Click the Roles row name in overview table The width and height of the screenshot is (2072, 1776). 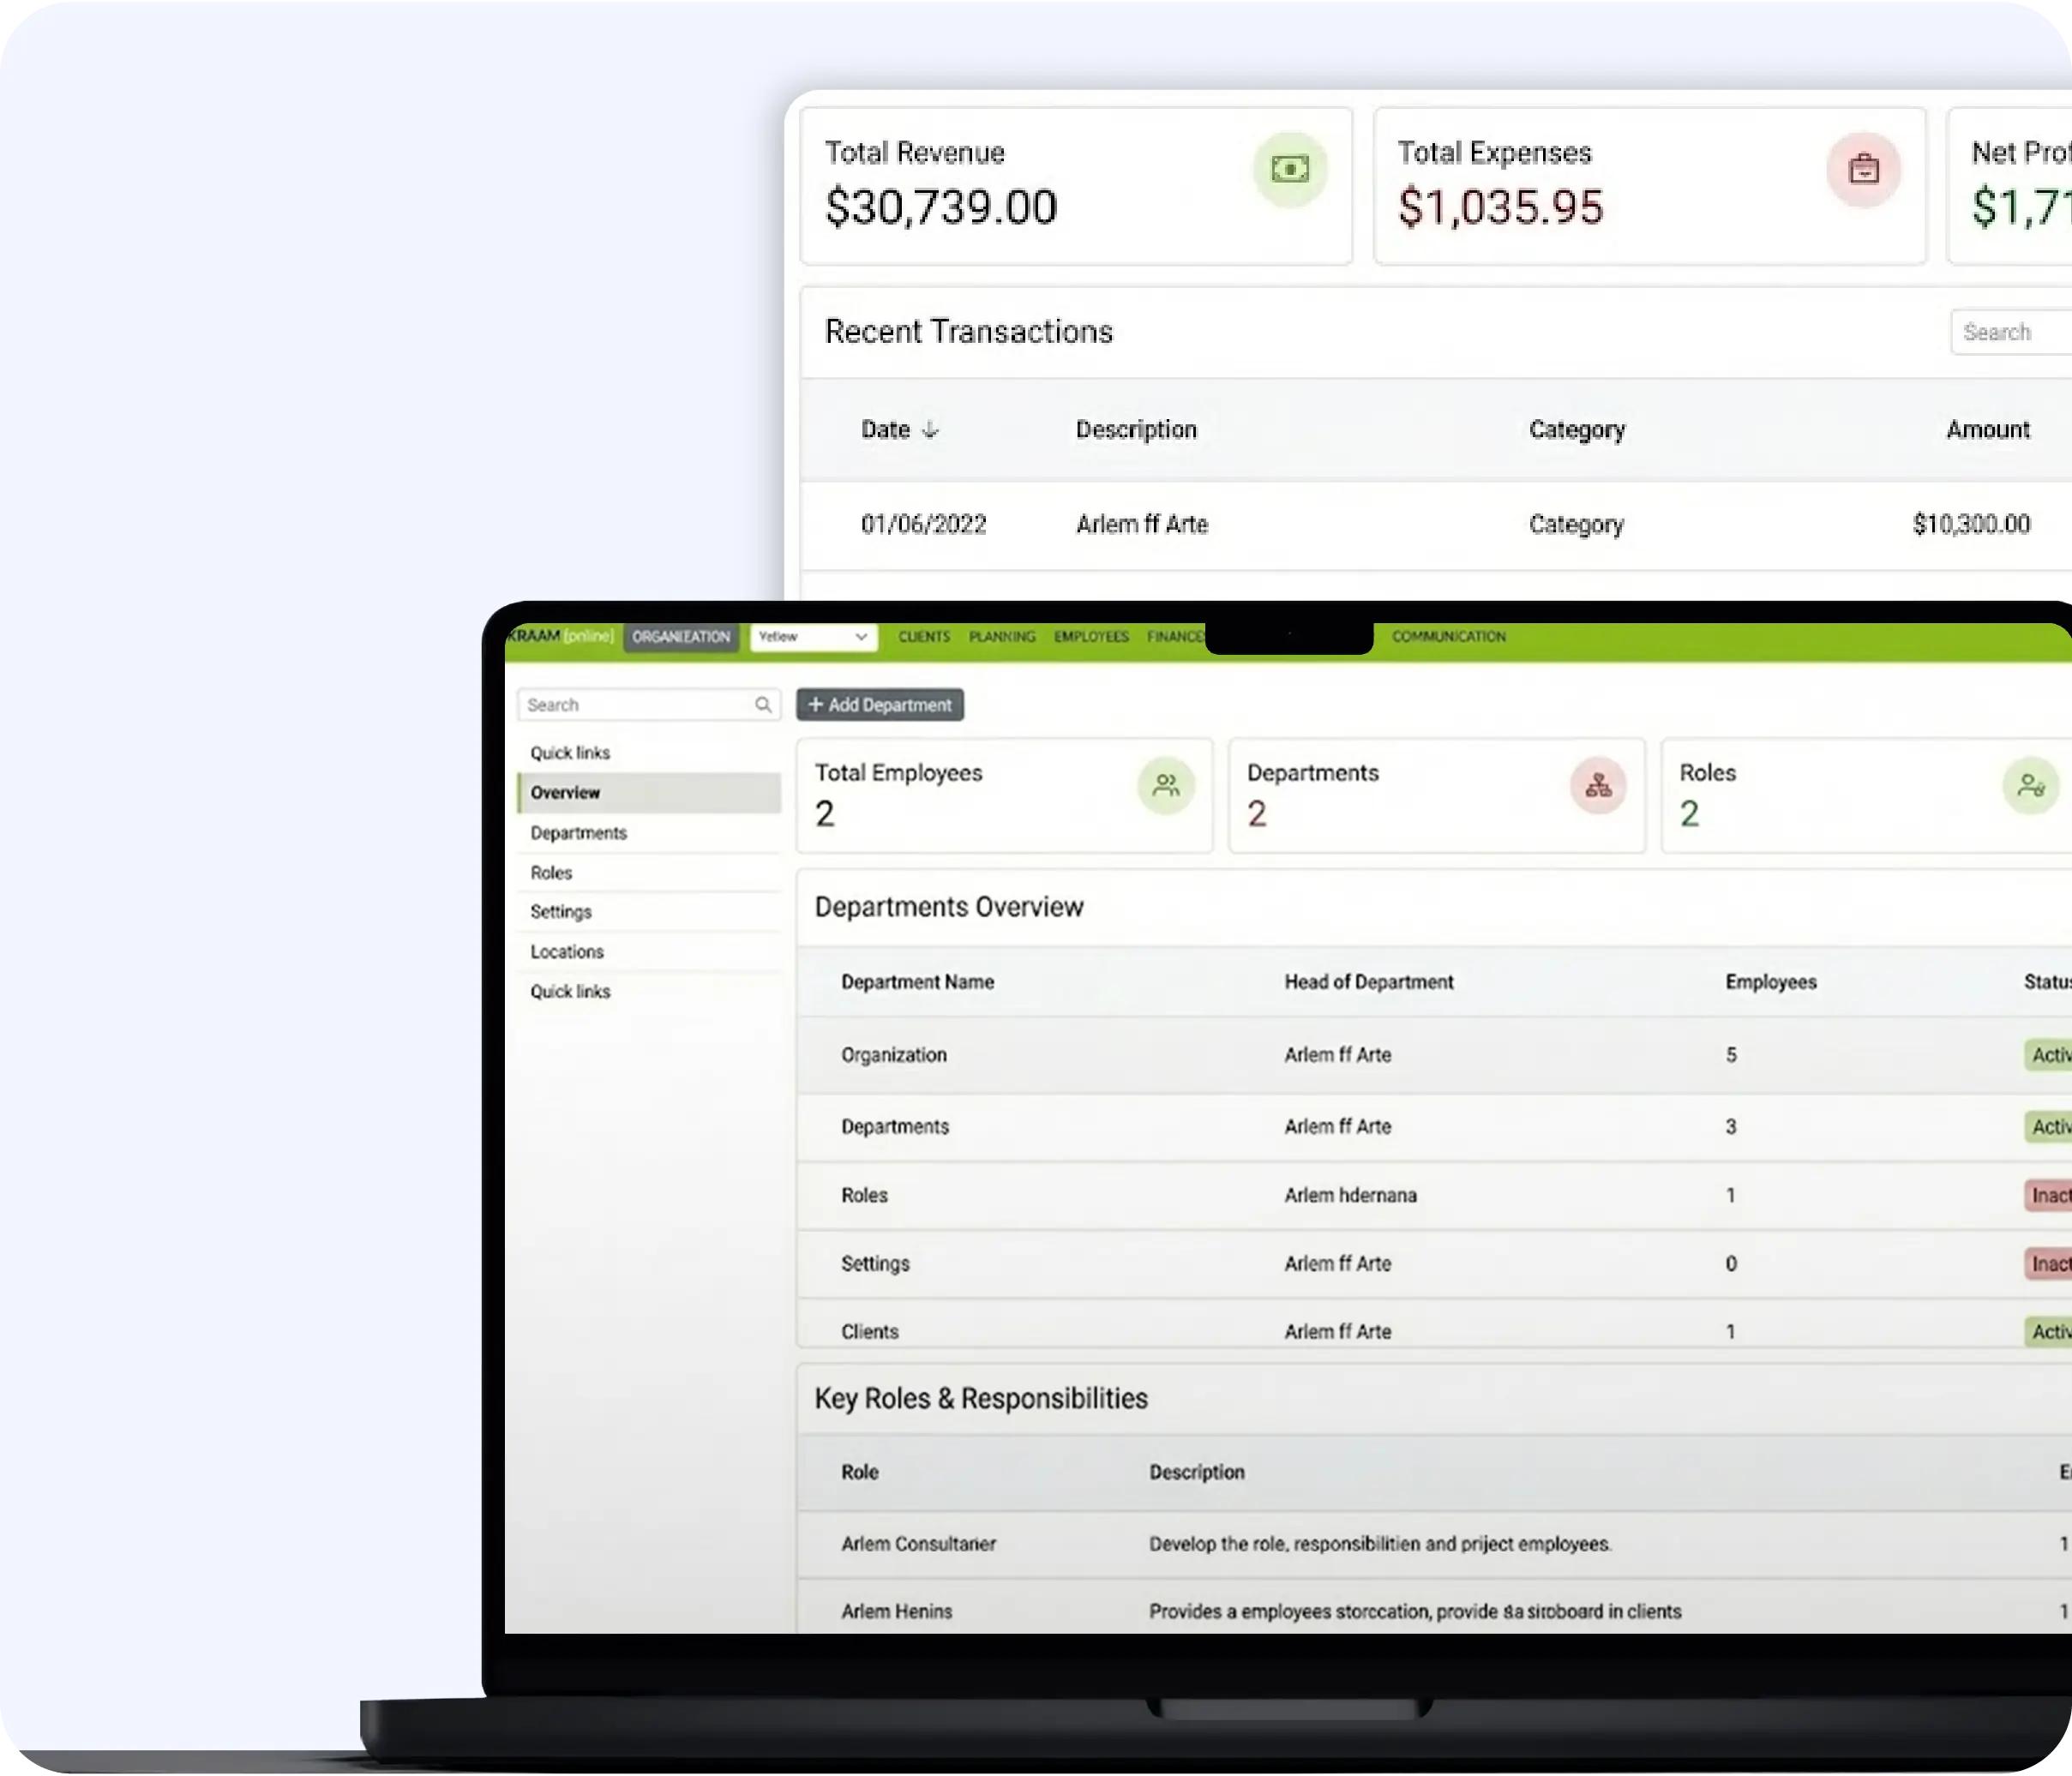pyautogui.click(x=864, y=1196)
